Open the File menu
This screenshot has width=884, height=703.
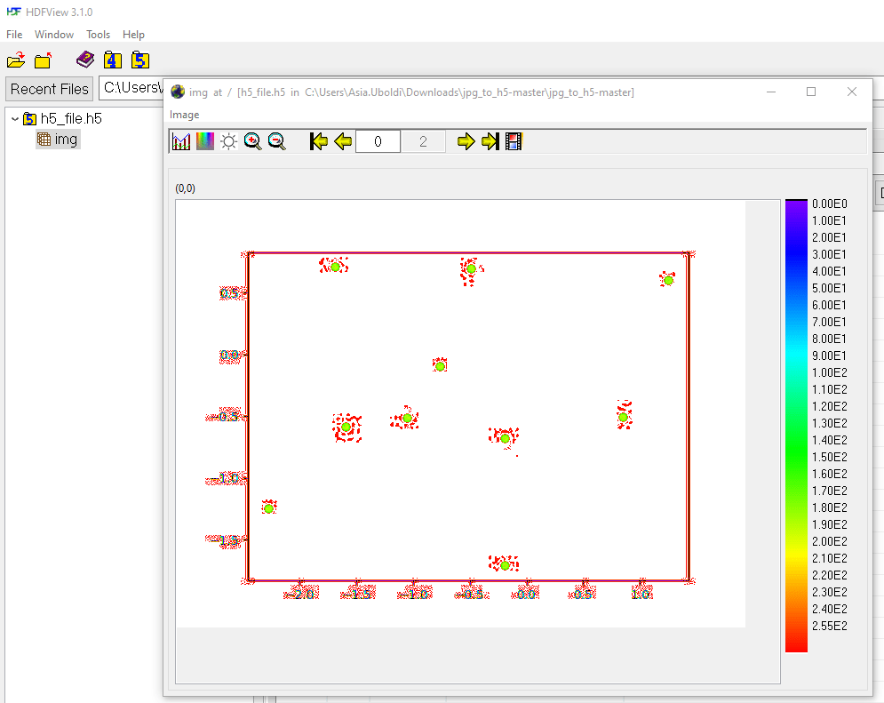14,35
